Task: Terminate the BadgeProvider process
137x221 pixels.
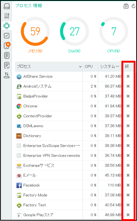Action: pos(128,96)
